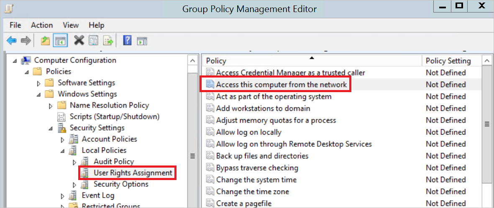Click the gray Forward arrow in toolbar

tap(26, 40)
